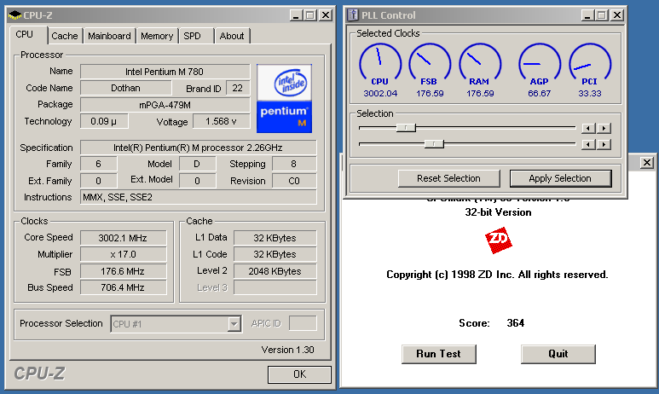Select the CPU tab in CPU-Z
Screen dimensions: 659x394
point(25,34)
